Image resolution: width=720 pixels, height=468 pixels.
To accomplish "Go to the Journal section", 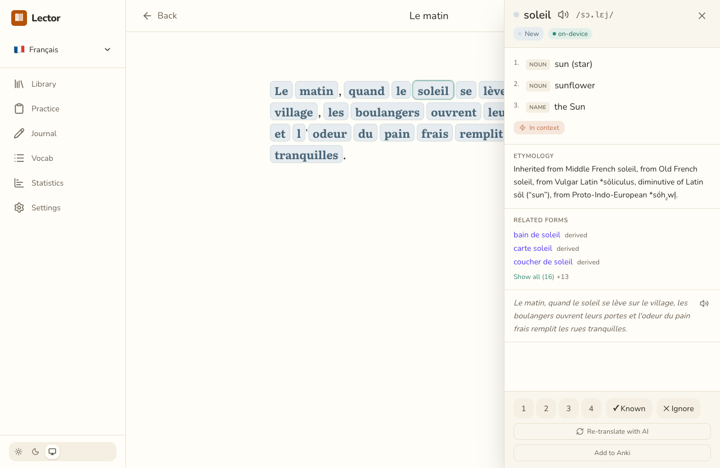I will click(62, 133).
